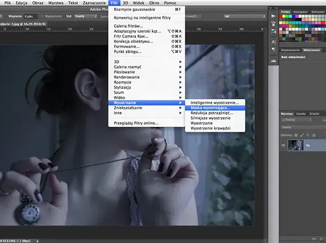This screenshot has height=243, width=326.
Task: Click the lock position icon
Action: click(x=308, y=135)
